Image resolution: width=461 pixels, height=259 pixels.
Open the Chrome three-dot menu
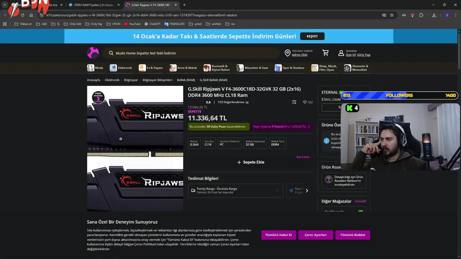(456, 15)
